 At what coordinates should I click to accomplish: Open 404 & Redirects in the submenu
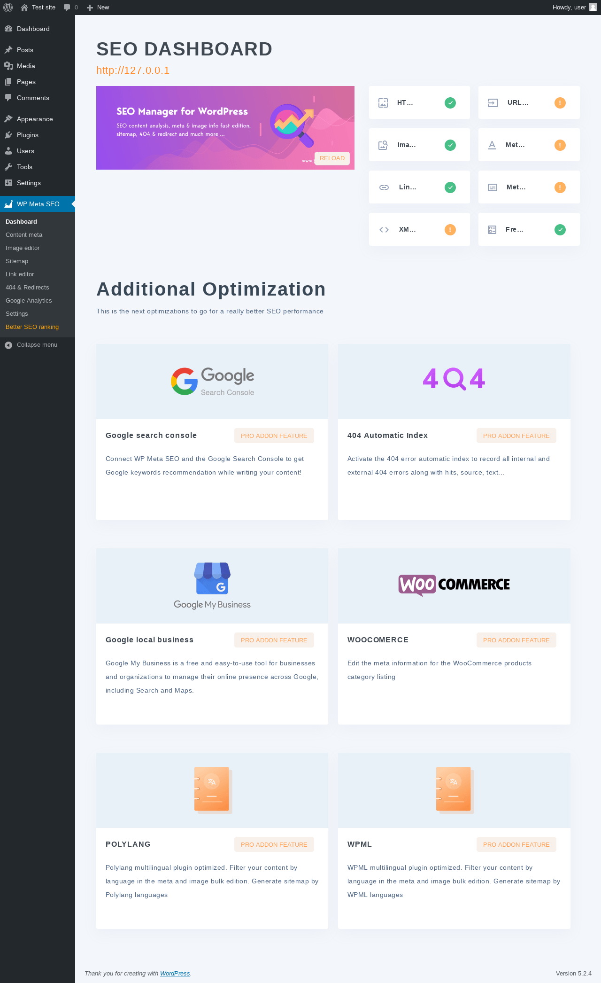(x=27, y=288)
